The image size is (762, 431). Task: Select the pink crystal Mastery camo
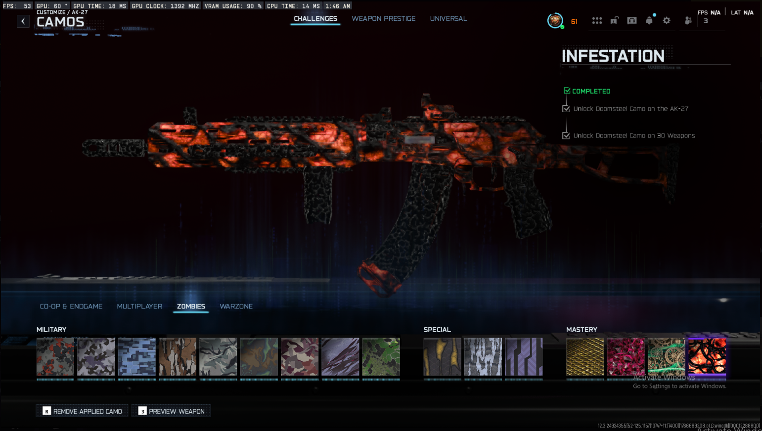626,357
